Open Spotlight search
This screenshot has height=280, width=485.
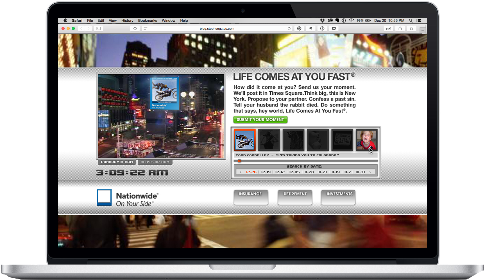click(411, 21)
